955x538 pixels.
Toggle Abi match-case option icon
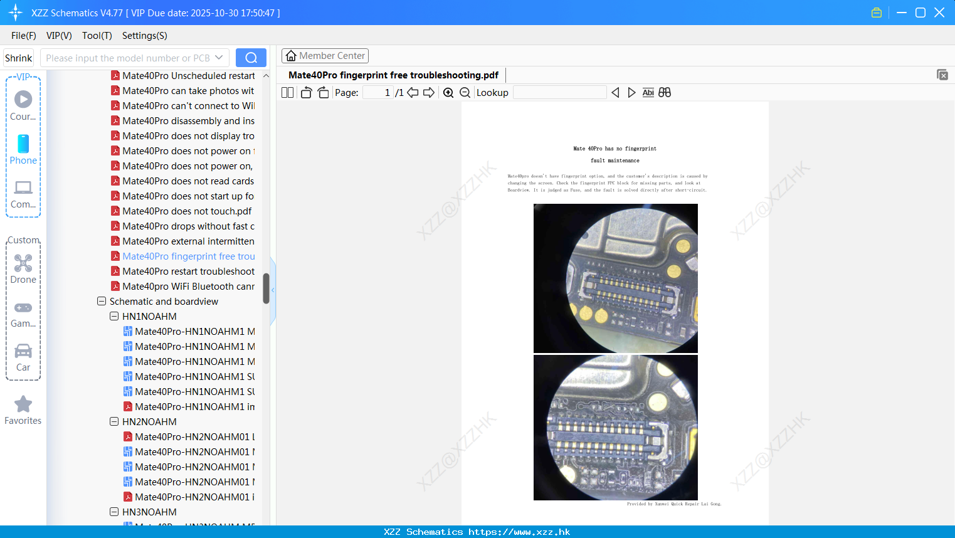click(x=648, y=93)
